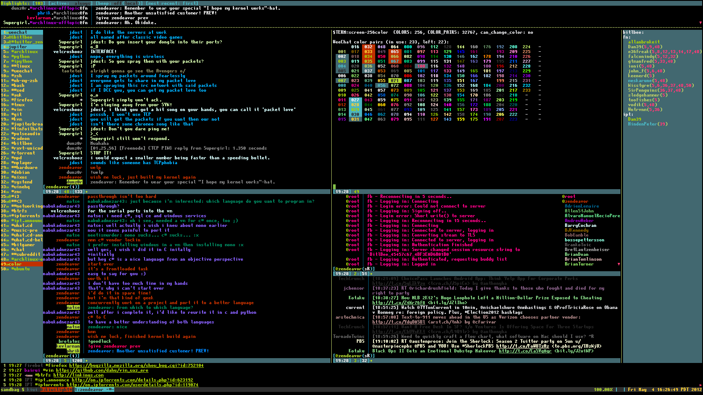Switch to the #btrfs buffer
This screenshot has height=395, width=703.
click(22, 211)
